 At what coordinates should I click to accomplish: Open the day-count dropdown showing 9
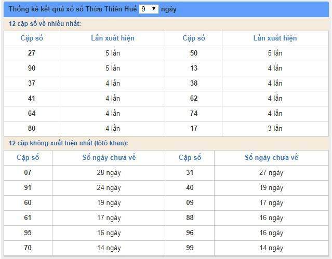148,9
